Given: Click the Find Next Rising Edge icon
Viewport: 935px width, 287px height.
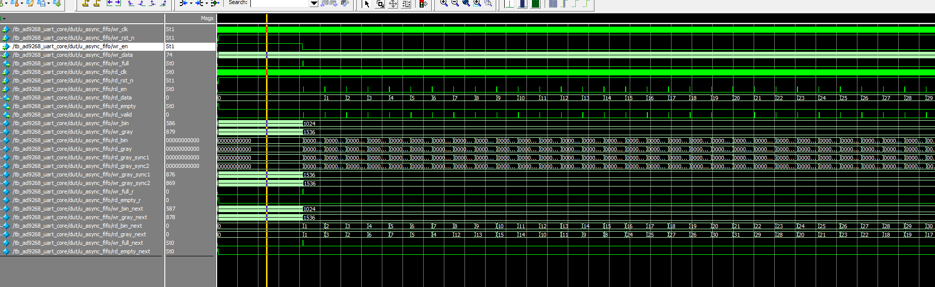Looking at the screenshot, I should [163, 3].
